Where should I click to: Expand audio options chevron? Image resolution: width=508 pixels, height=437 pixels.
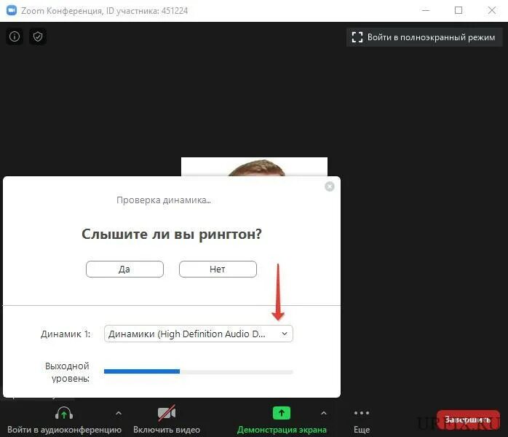(119, 413)
